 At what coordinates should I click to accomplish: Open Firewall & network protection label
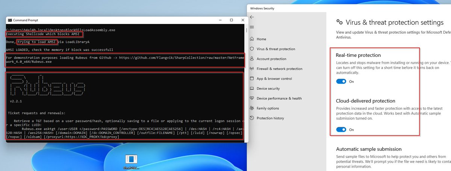[x=279, y=69]
